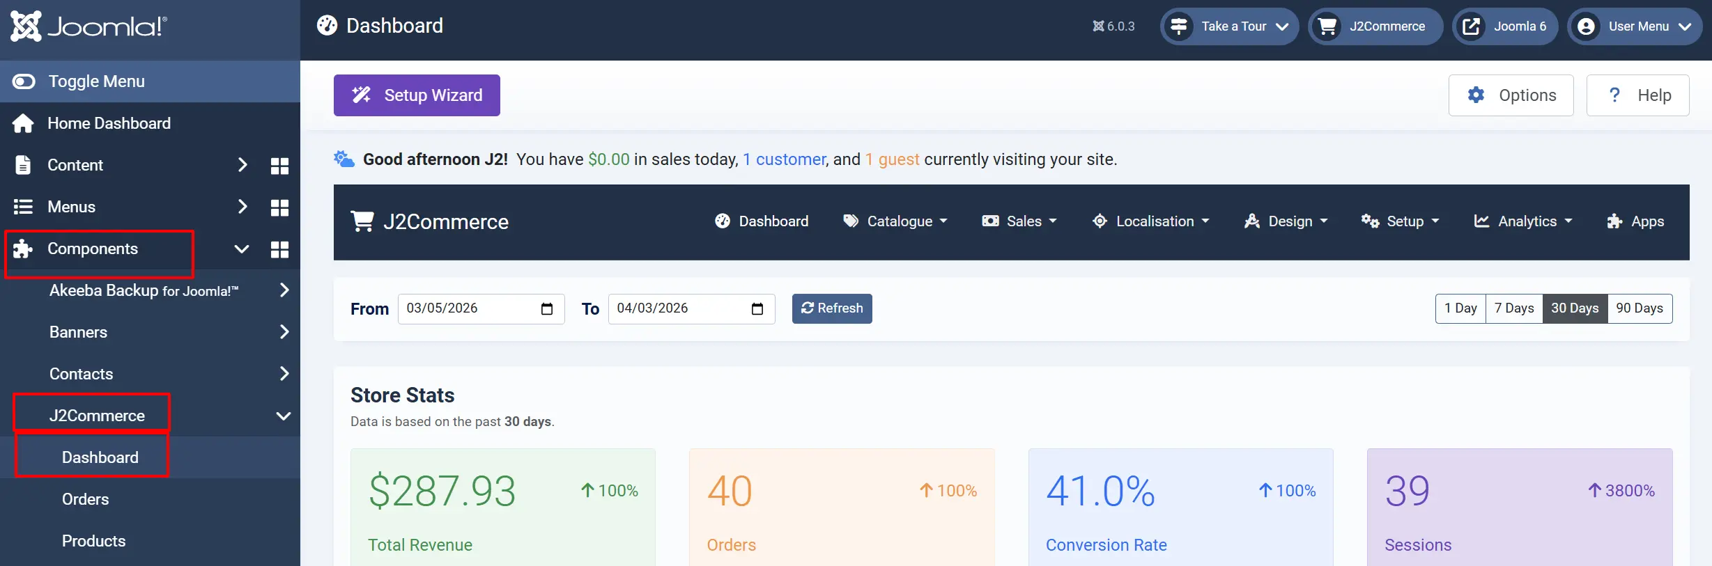Open Banners component
The height and width of the screenshot is (566, 1712).
click(x=78, y=332)
